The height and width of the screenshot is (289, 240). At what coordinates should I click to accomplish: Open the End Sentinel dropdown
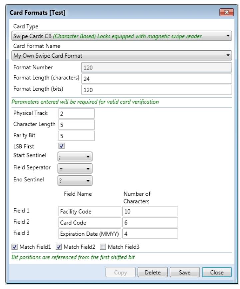click(x=75, y=180)
